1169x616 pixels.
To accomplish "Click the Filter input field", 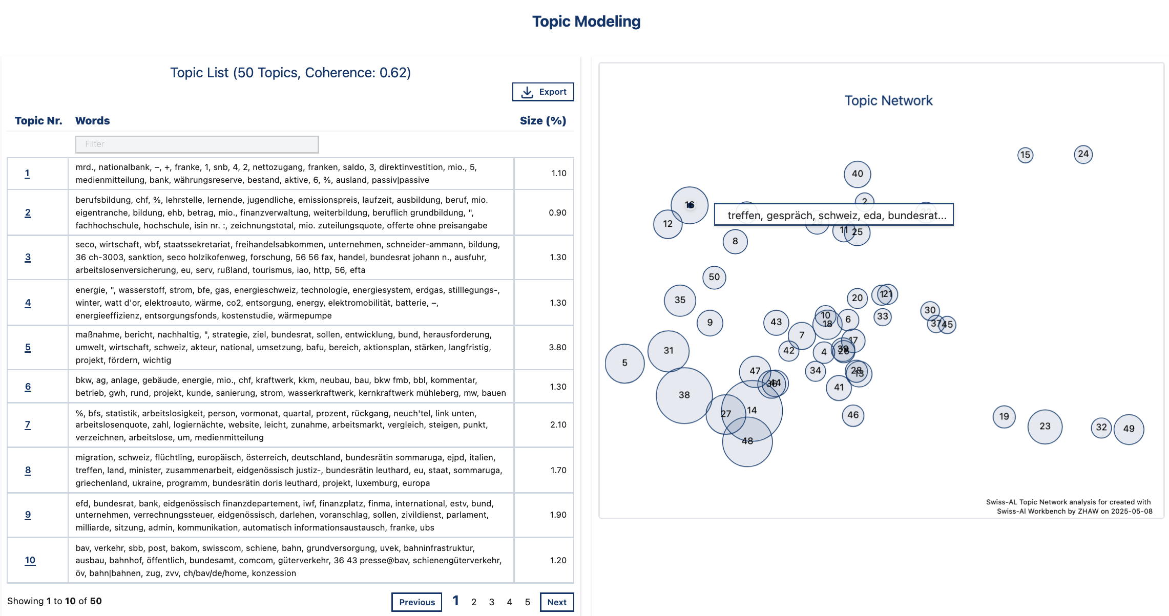I will pos(197,144).
